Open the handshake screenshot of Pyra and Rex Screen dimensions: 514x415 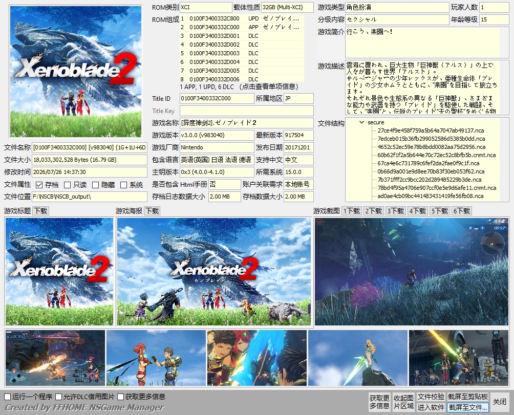pyautogui.click(x=156, y=358)
